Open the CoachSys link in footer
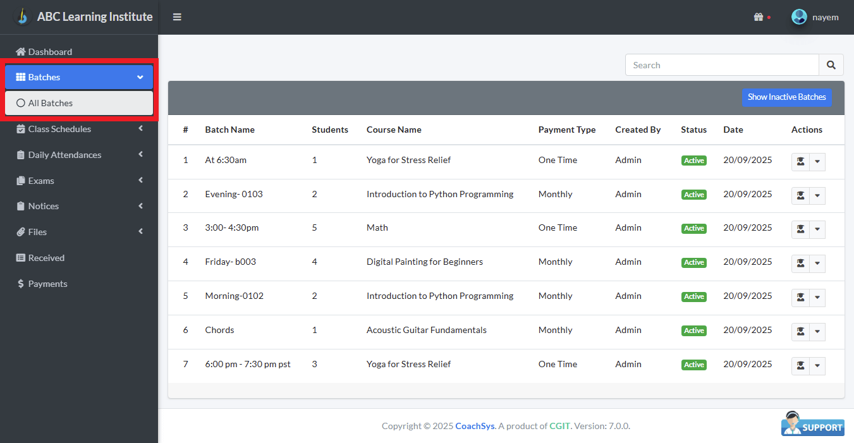 point(475,426)
